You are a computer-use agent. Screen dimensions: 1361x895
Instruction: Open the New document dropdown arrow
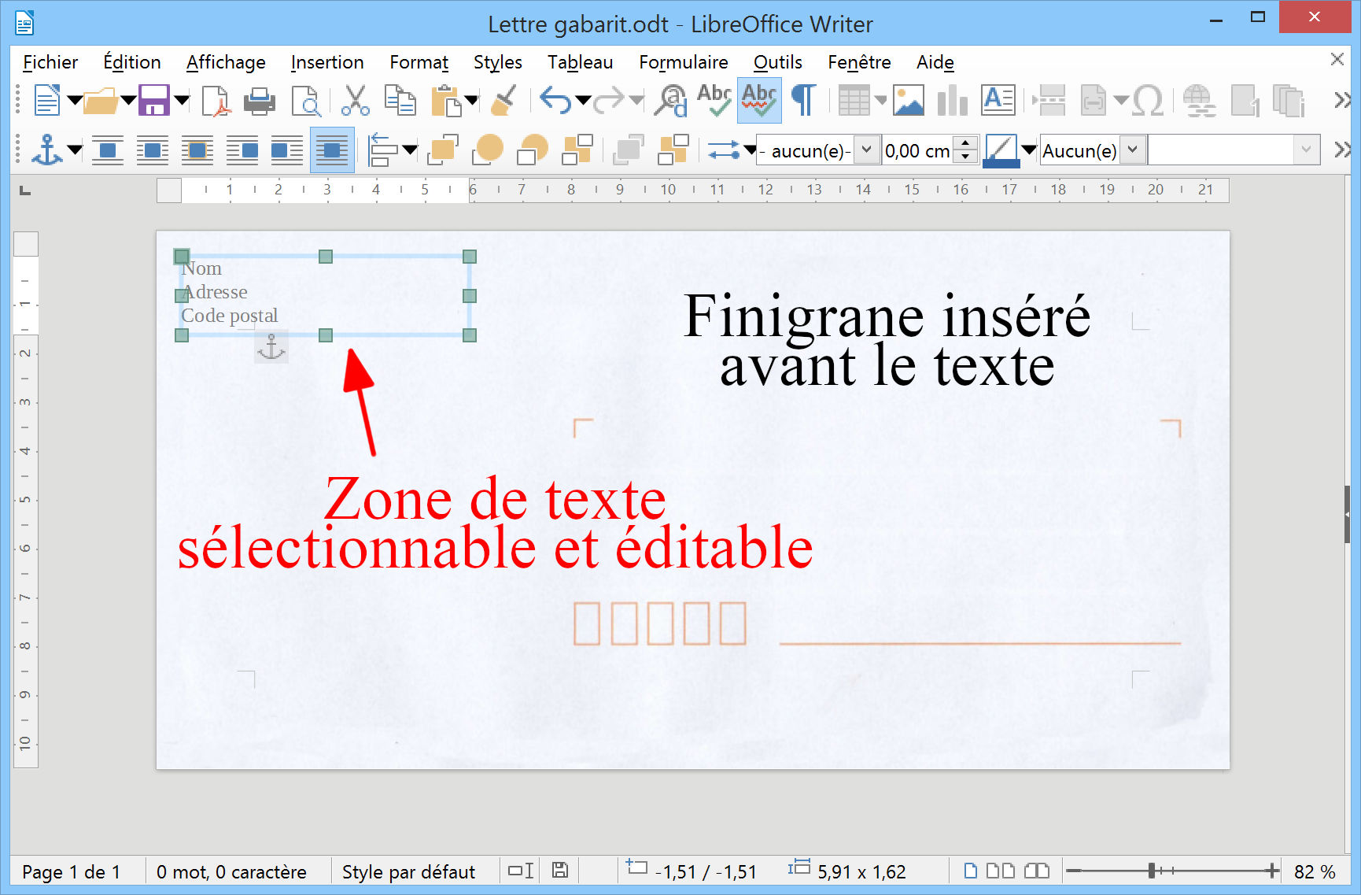75,101
